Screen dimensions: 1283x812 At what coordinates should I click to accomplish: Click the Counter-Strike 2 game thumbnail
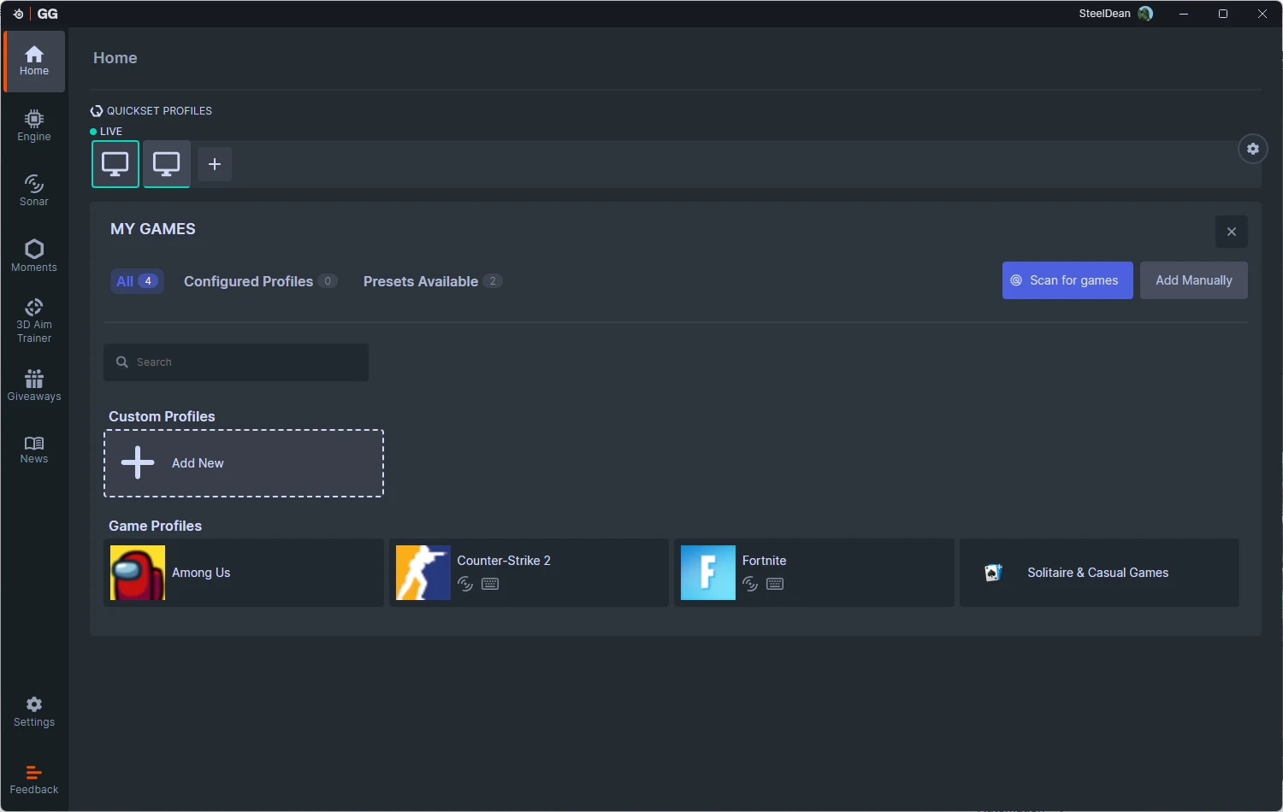click(x=423, y=573)
